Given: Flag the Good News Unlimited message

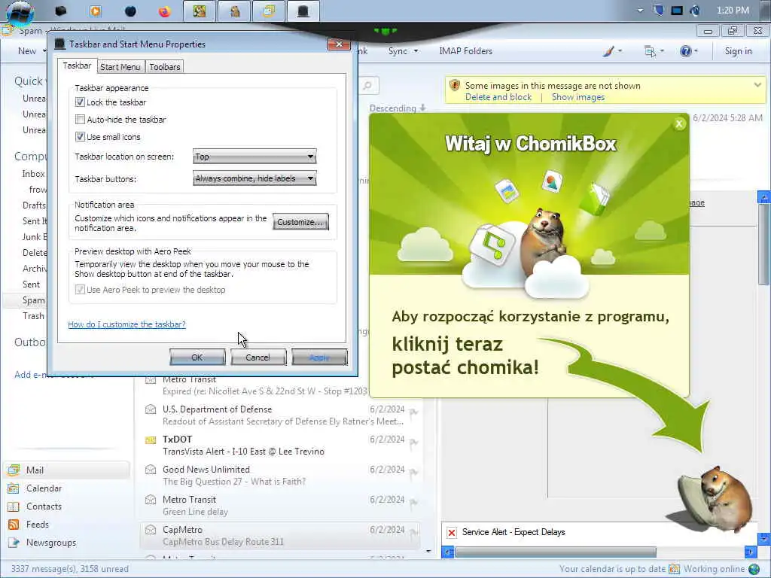Looking at the screenshot, I should pyautogui.click(x=413, y=473).
